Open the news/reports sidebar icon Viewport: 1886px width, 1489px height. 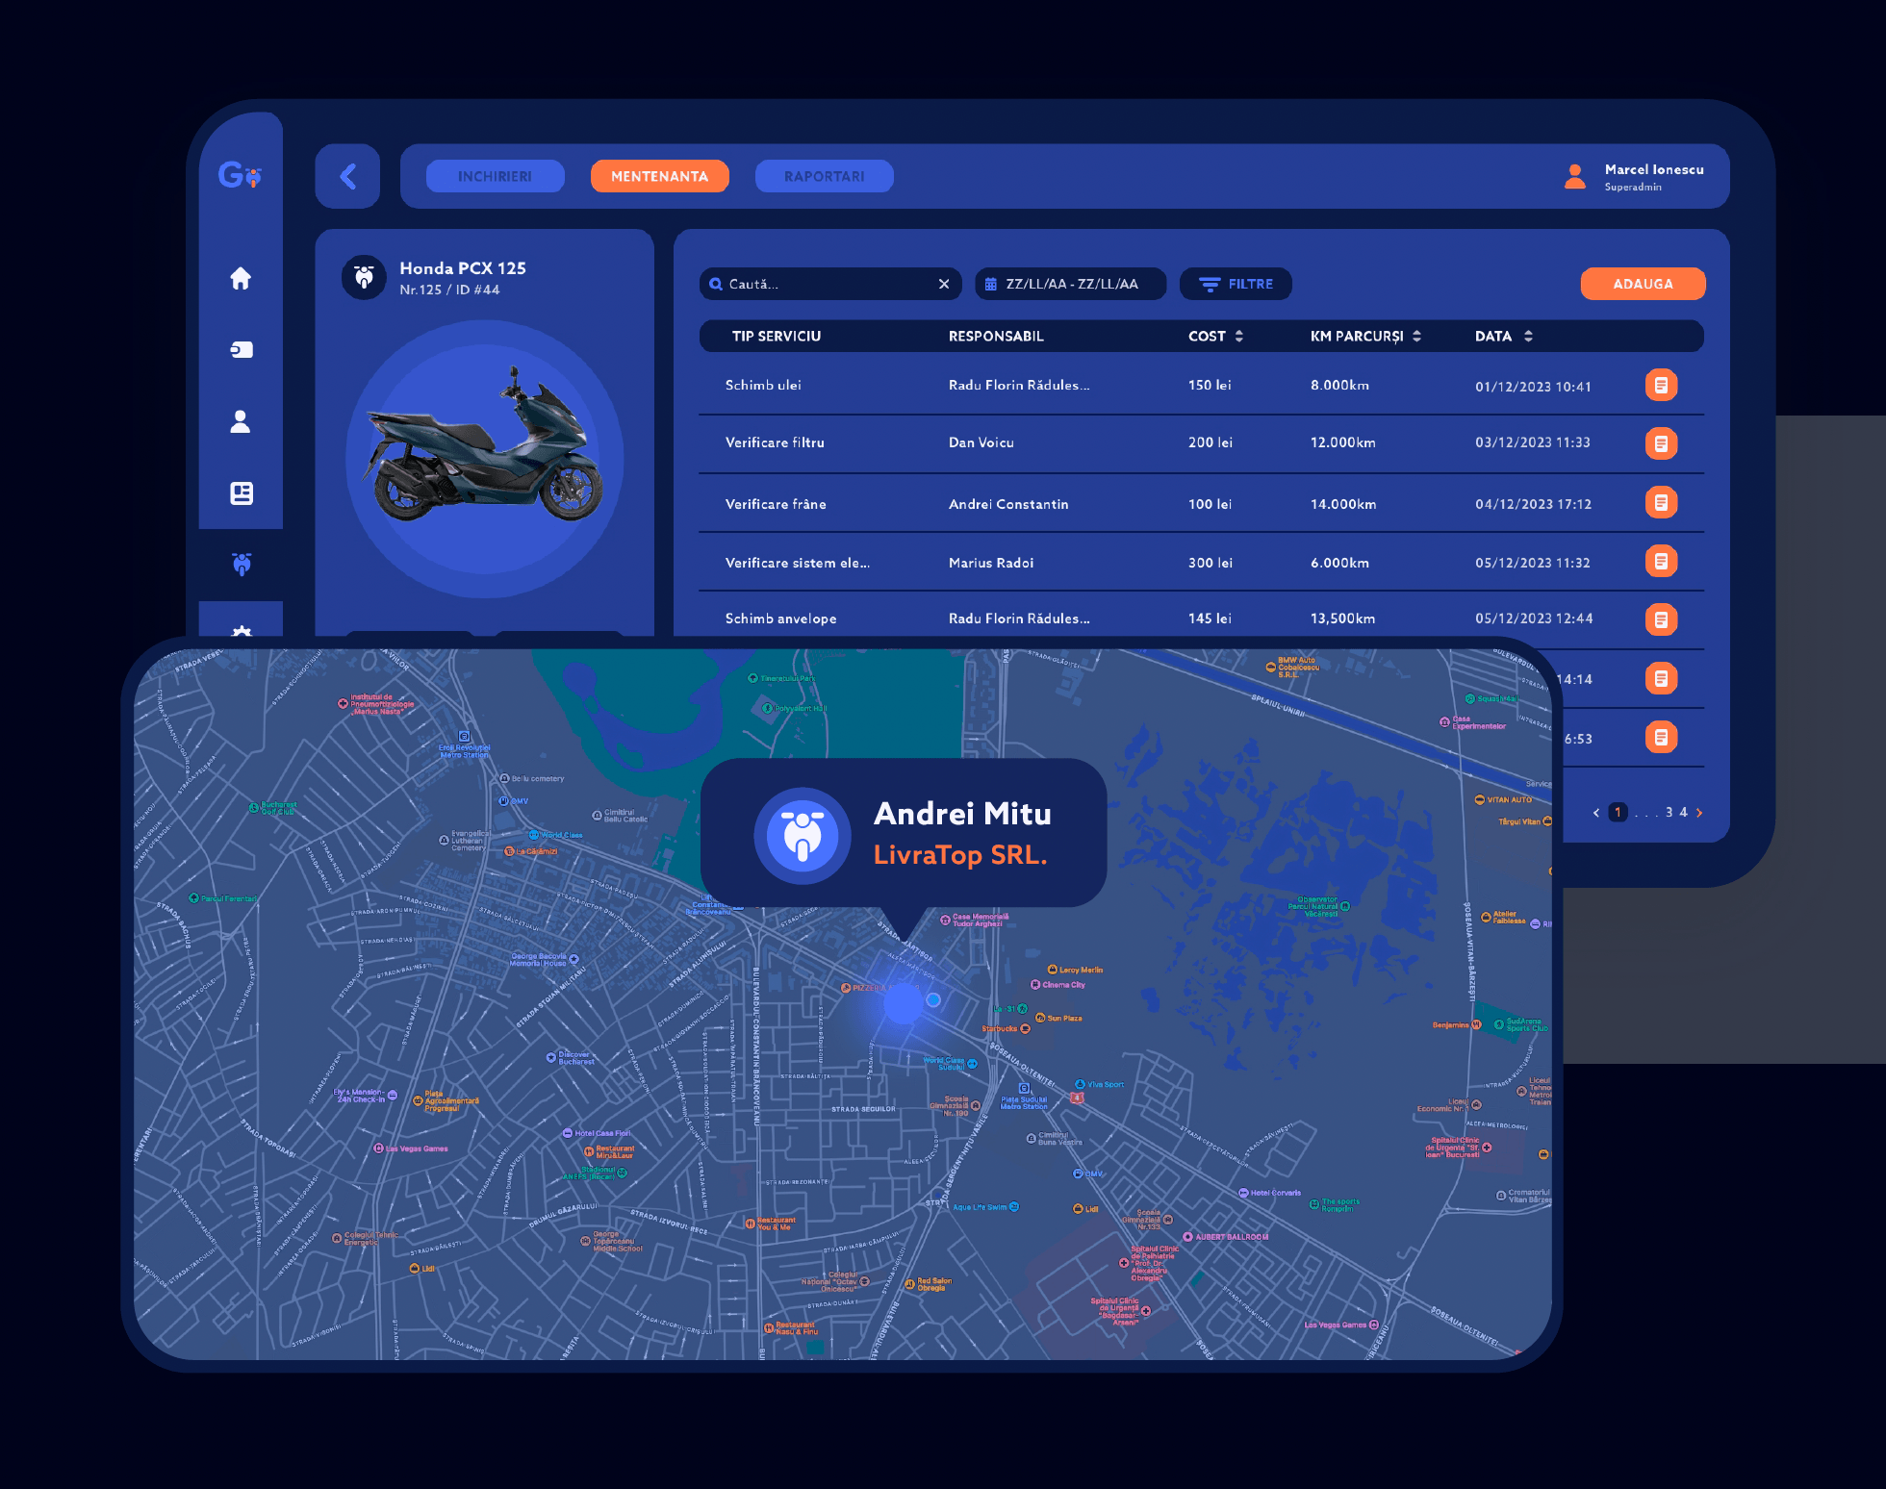point(242,493)
